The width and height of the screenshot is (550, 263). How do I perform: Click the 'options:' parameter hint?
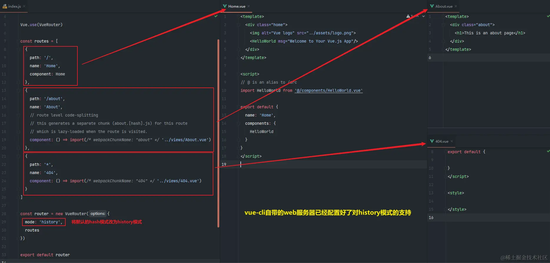98,214
